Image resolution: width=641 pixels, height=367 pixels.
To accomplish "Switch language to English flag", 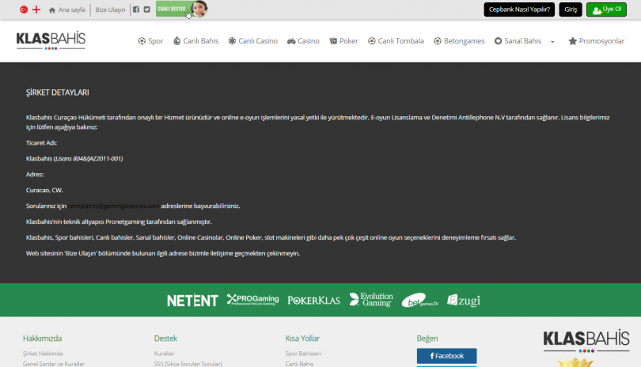I will pos(36,9).
